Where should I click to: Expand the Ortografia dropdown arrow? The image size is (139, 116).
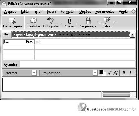(61, 23)
